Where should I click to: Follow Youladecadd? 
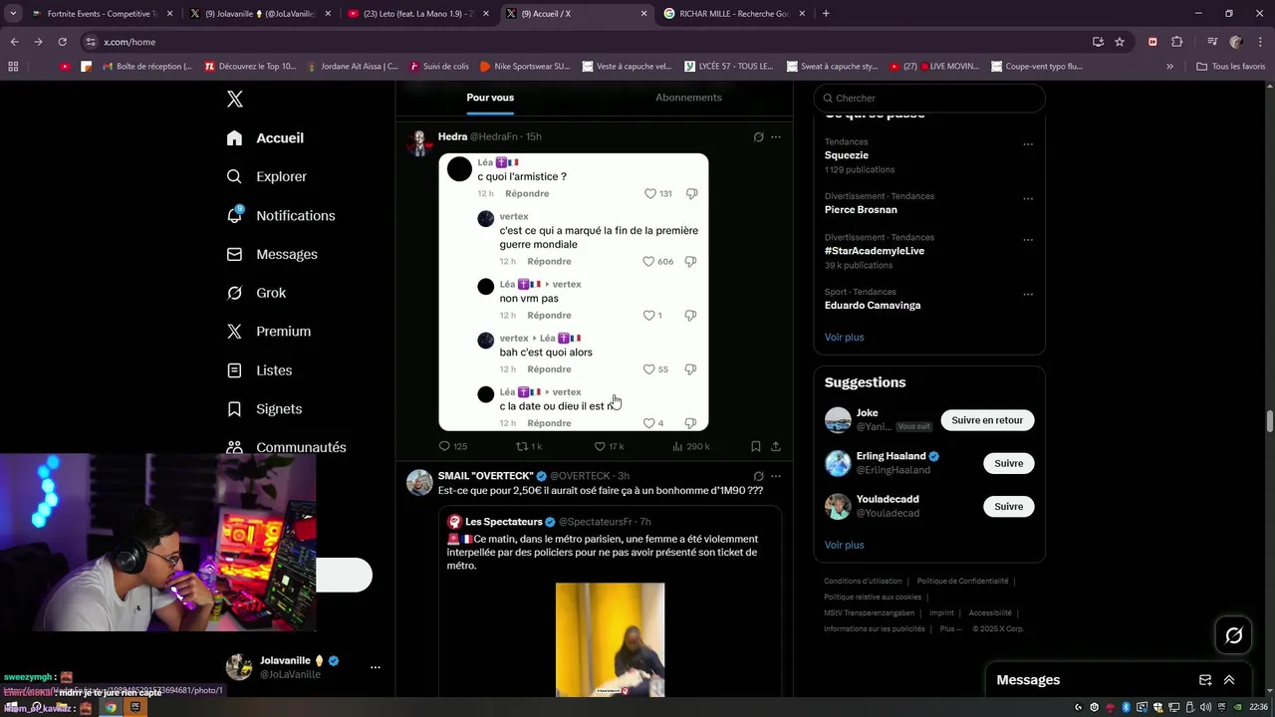[x=1009, y=507]
